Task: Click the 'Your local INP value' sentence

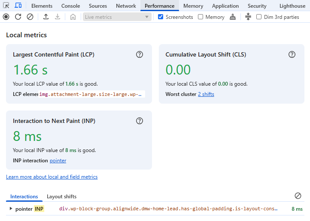Action: pos(55,150)
